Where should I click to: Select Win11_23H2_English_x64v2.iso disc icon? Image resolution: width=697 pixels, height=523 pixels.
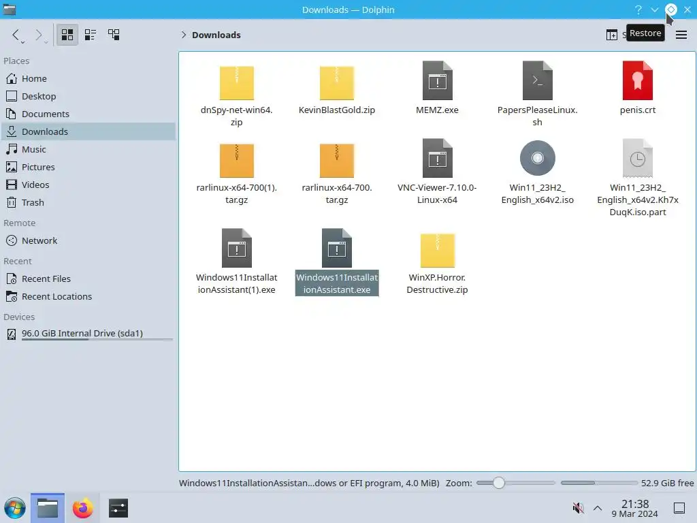pos(538,158)
